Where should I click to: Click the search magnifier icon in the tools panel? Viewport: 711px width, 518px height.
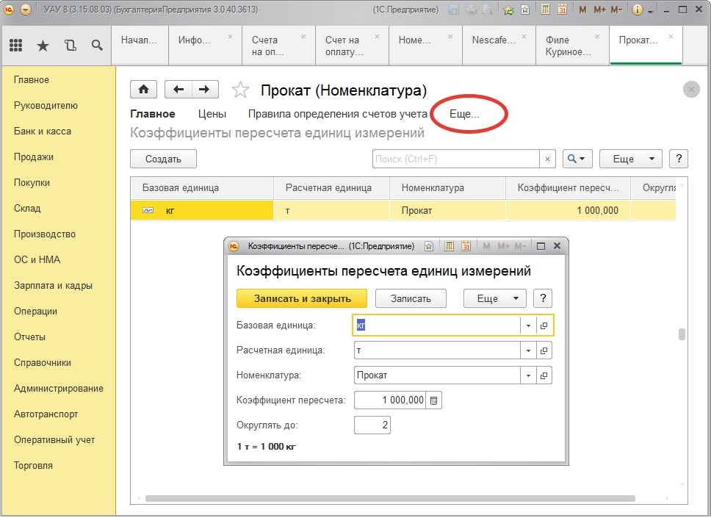click(x=97, y=46)
